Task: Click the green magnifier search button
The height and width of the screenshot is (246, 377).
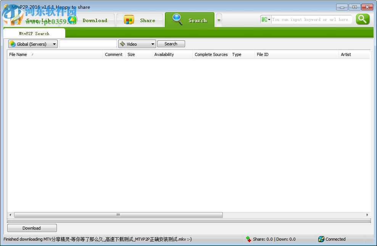Action: point(362,19)
